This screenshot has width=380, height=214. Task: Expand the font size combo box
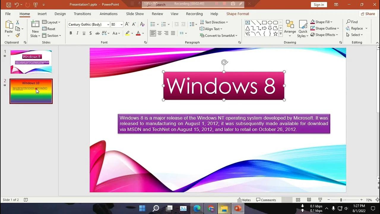[121, 24]
